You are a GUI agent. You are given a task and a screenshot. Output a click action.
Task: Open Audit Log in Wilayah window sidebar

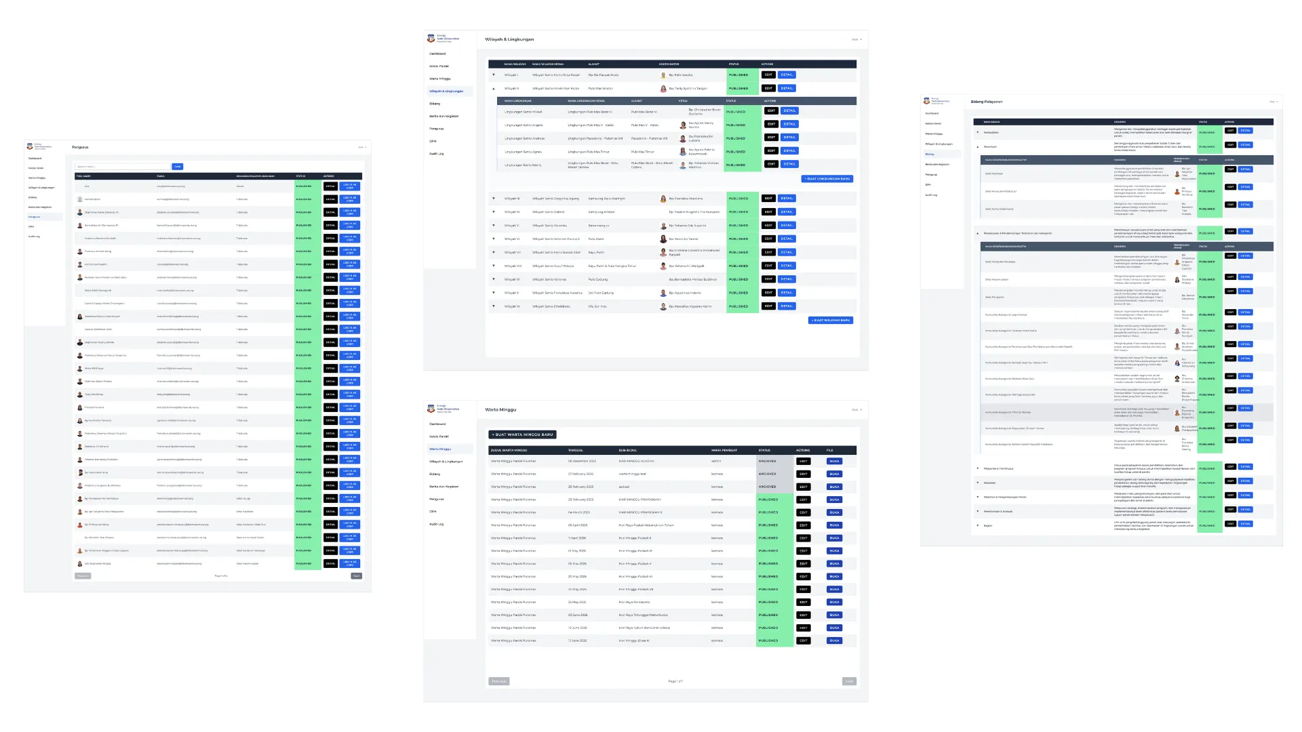click(x=436, y=154)
